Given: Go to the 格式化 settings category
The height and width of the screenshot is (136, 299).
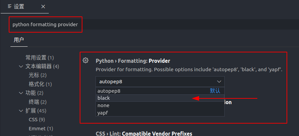Looking at the screenshot, I should [x=40, y=84].
